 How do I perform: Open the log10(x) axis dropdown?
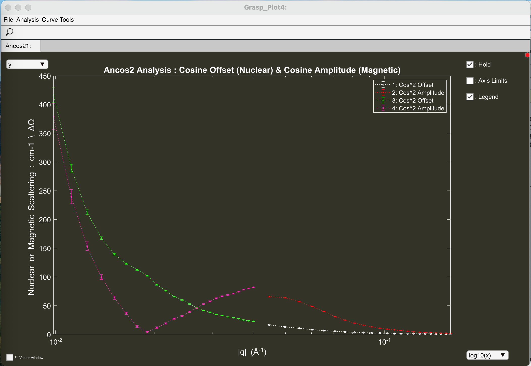click(x=487, y=355)
